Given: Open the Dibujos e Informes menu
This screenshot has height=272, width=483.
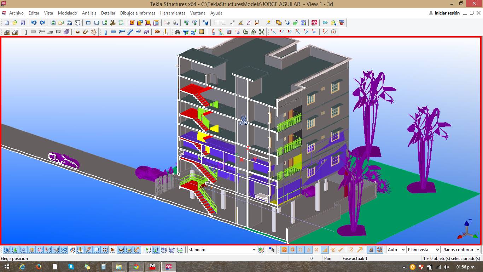Looking at the screenshot, I should tap(138, 13).
